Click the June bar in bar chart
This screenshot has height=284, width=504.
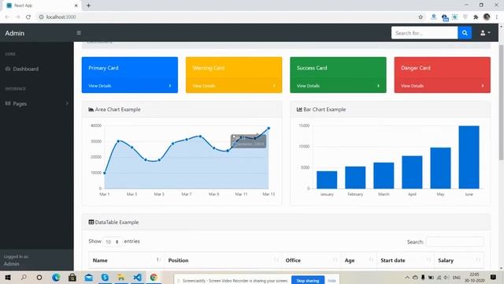click(x=469, y=157)
